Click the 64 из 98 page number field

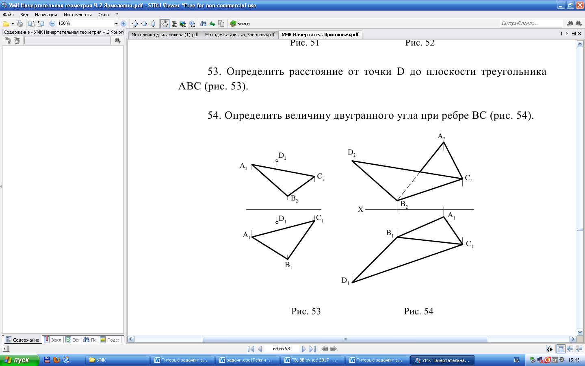(282, 349)
